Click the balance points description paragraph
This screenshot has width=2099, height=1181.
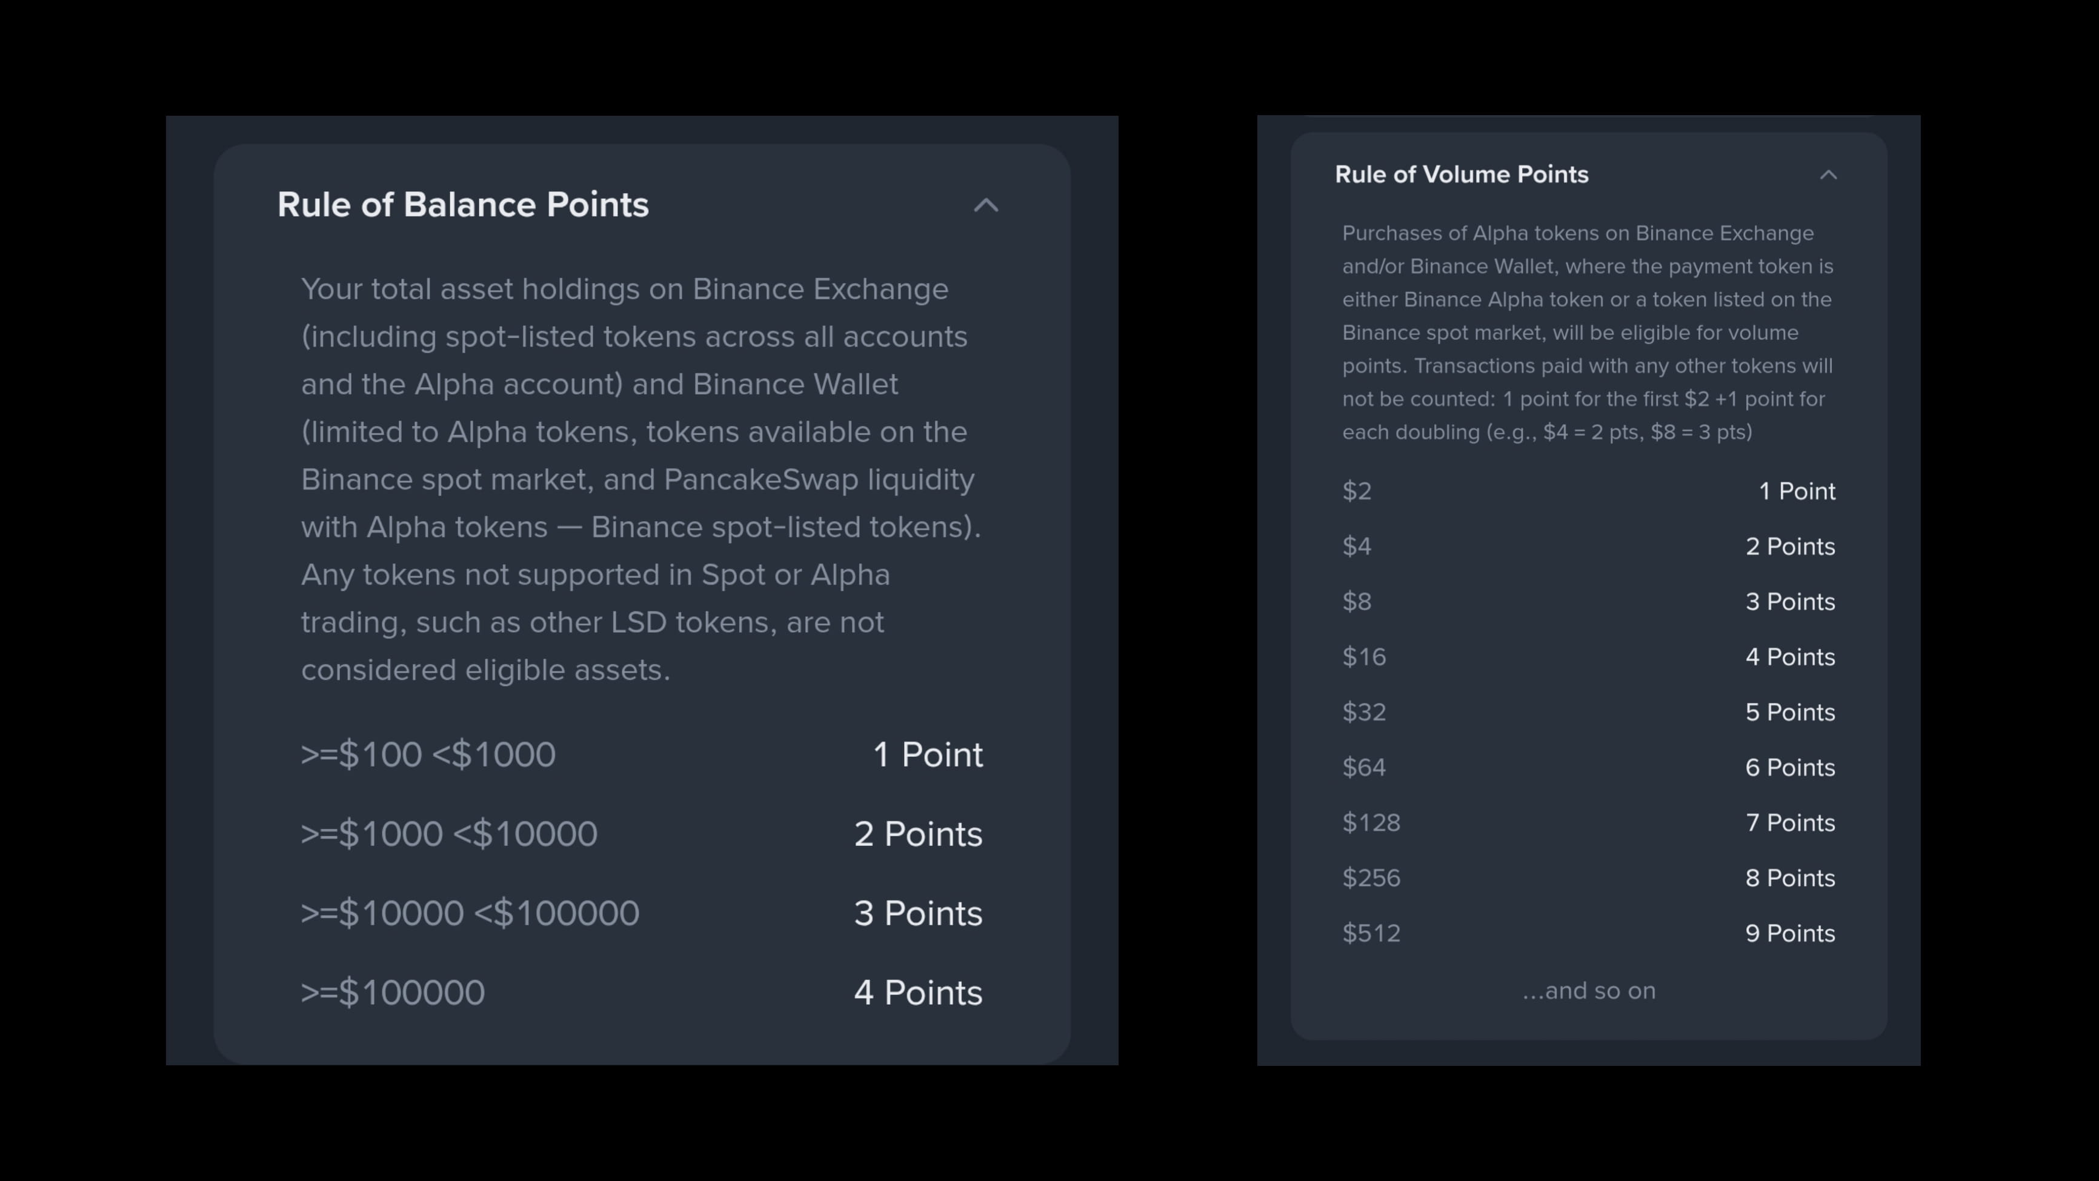tap(640, 479)
